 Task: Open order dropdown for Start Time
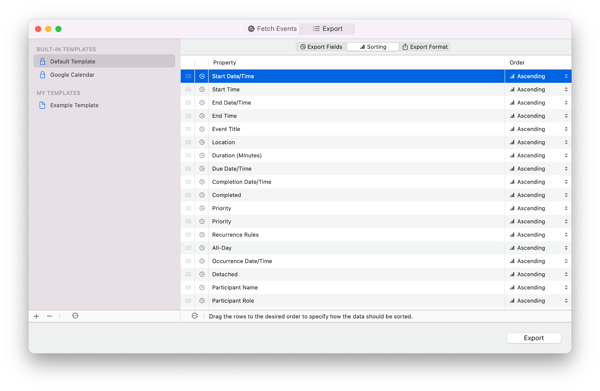(x=538, y=89)
